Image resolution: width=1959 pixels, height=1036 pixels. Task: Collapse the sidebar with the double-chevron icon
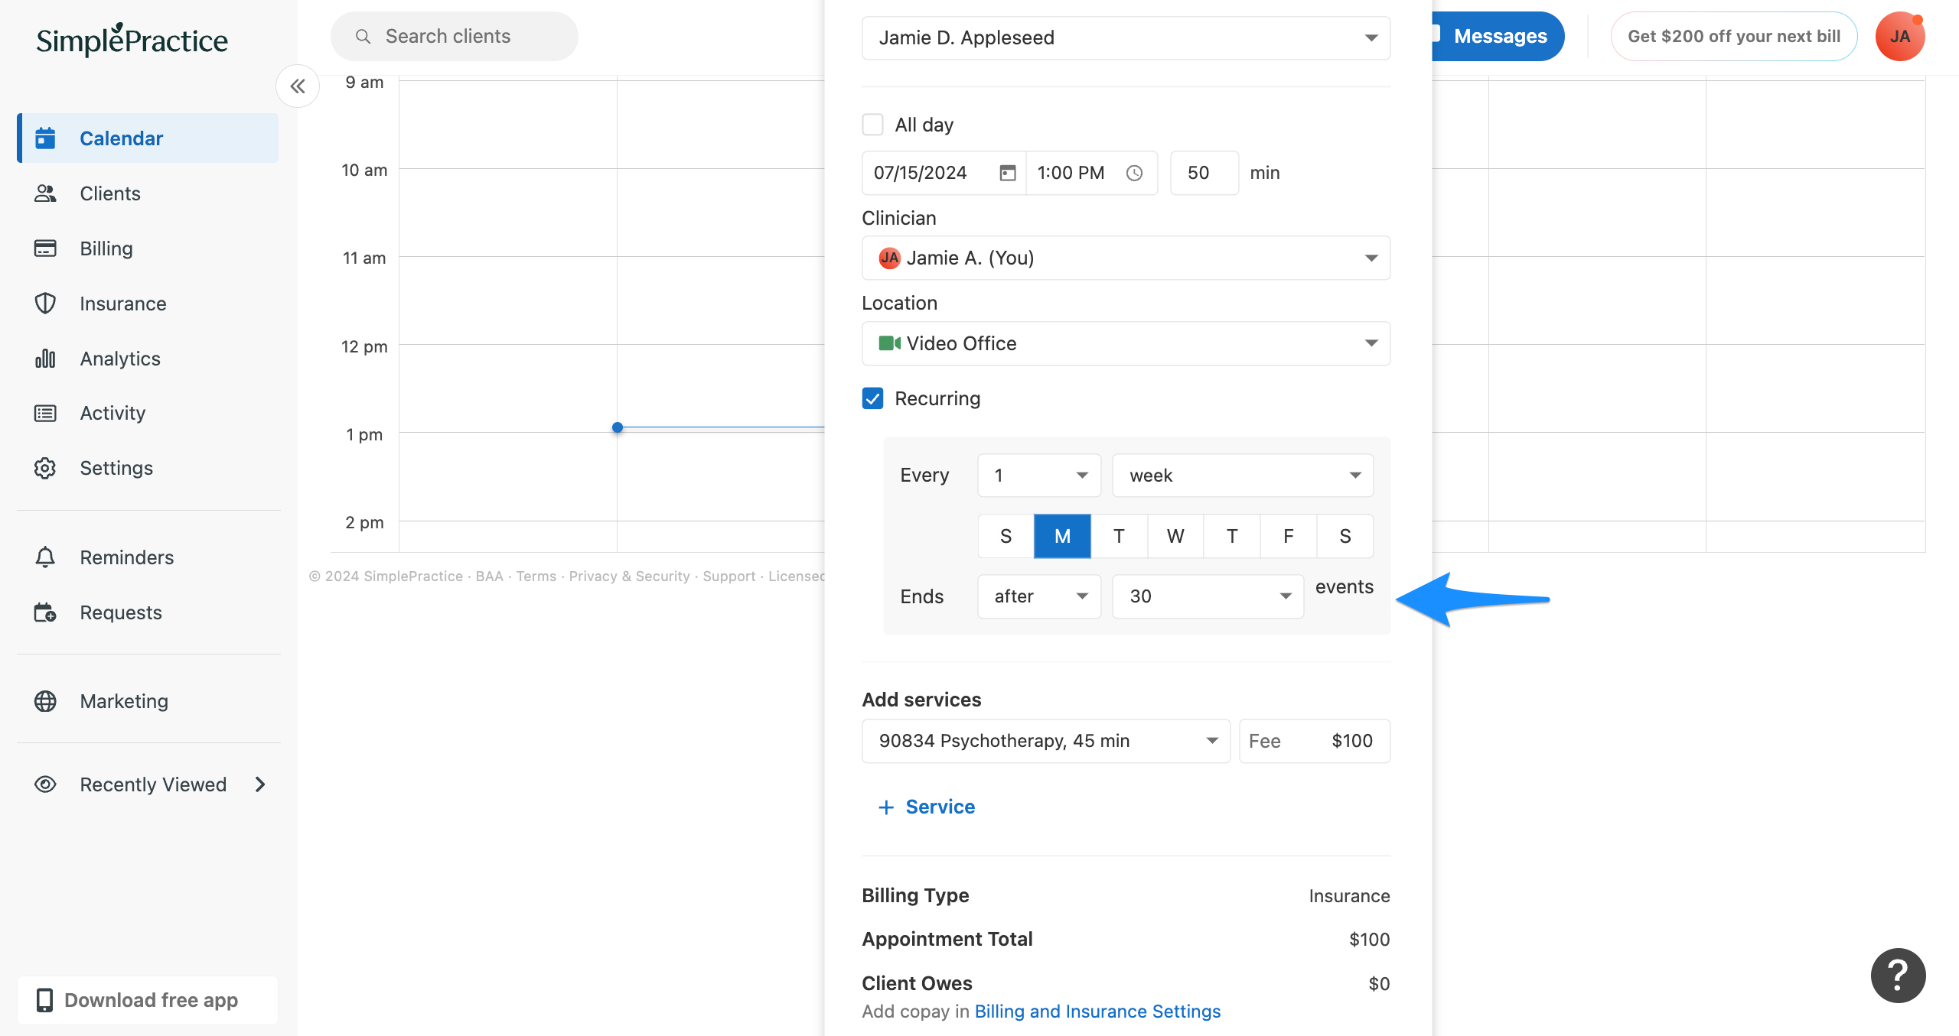[298, 86]
